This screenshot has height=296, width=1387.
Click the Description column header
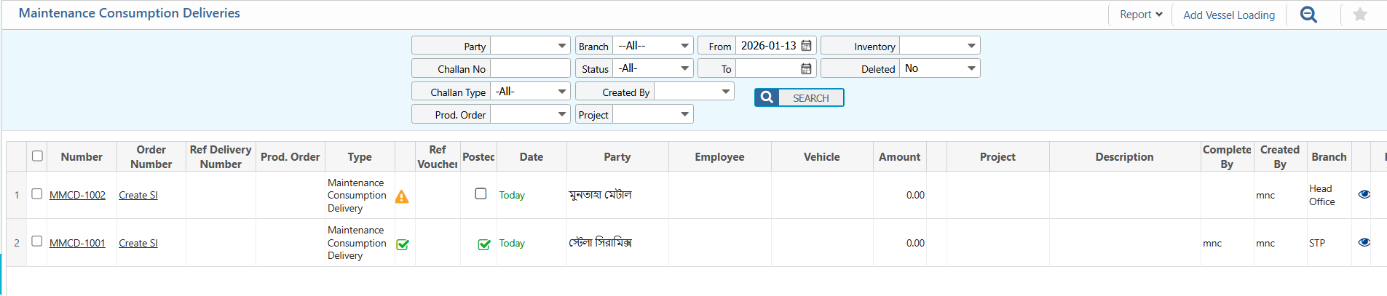pos(1124,156)
